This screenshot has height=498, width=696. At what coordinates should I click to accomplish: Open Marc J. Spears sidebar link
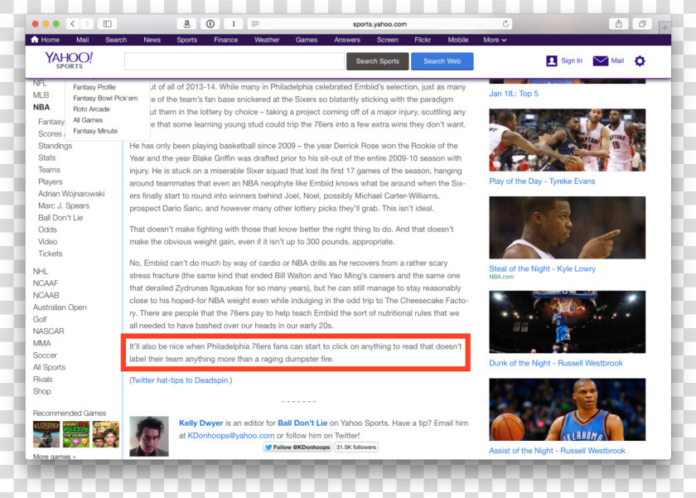[64, 205]
